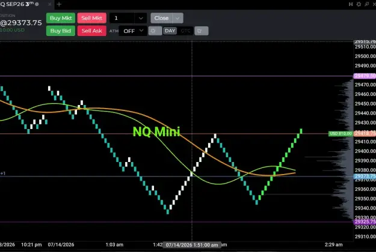376x252 pixels.
Task: Click the @29373.75 position price text
Action: (x=21, y=23)
